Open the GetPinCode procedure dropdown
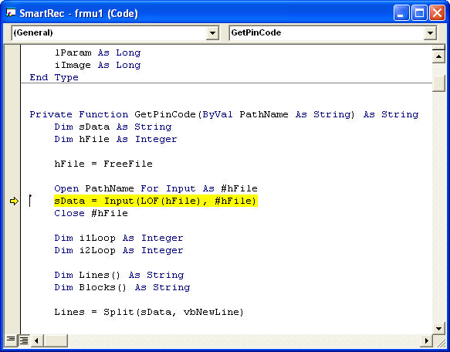This screenshot has width=450, height=352. click(430, 32)
